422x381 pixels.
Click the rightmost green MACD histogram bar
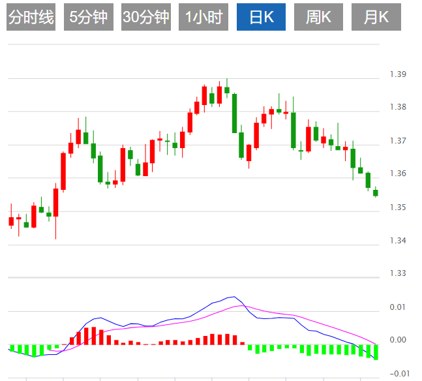click(376, 352)
